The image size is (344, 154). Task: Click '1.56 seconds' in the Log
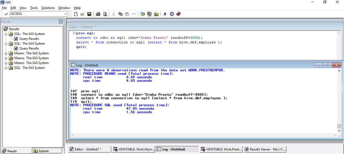tap(139, 112)
